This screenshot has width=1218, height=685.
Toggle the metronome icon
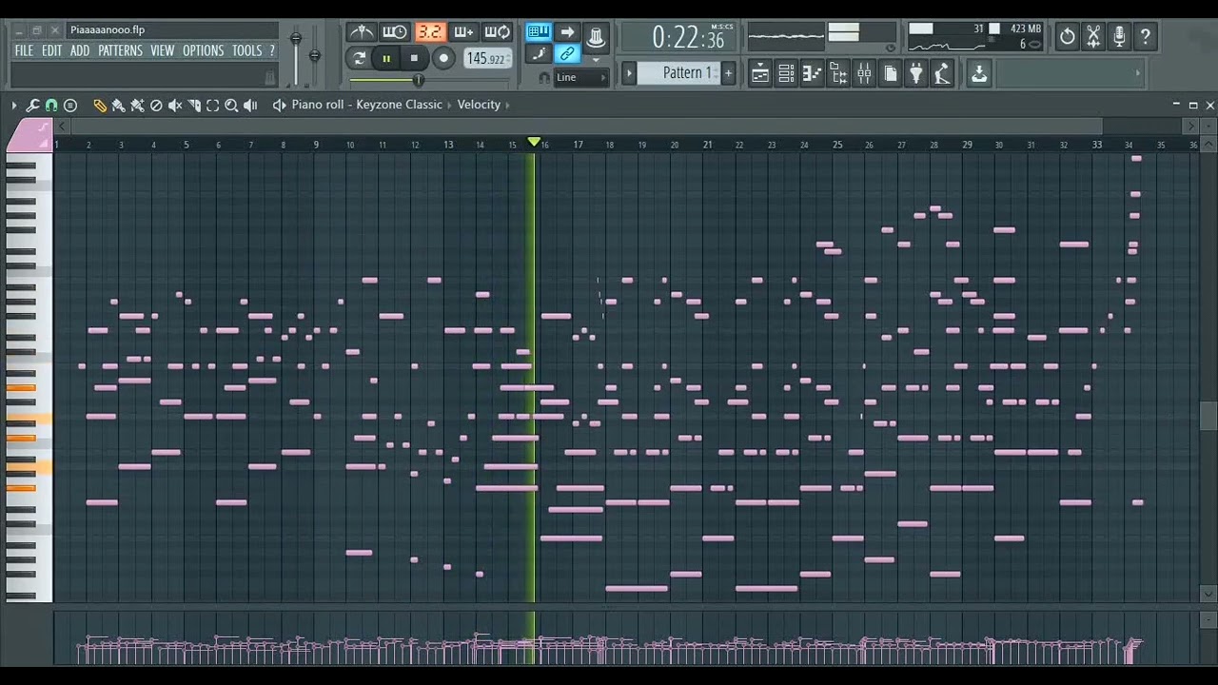coord(362,32)
